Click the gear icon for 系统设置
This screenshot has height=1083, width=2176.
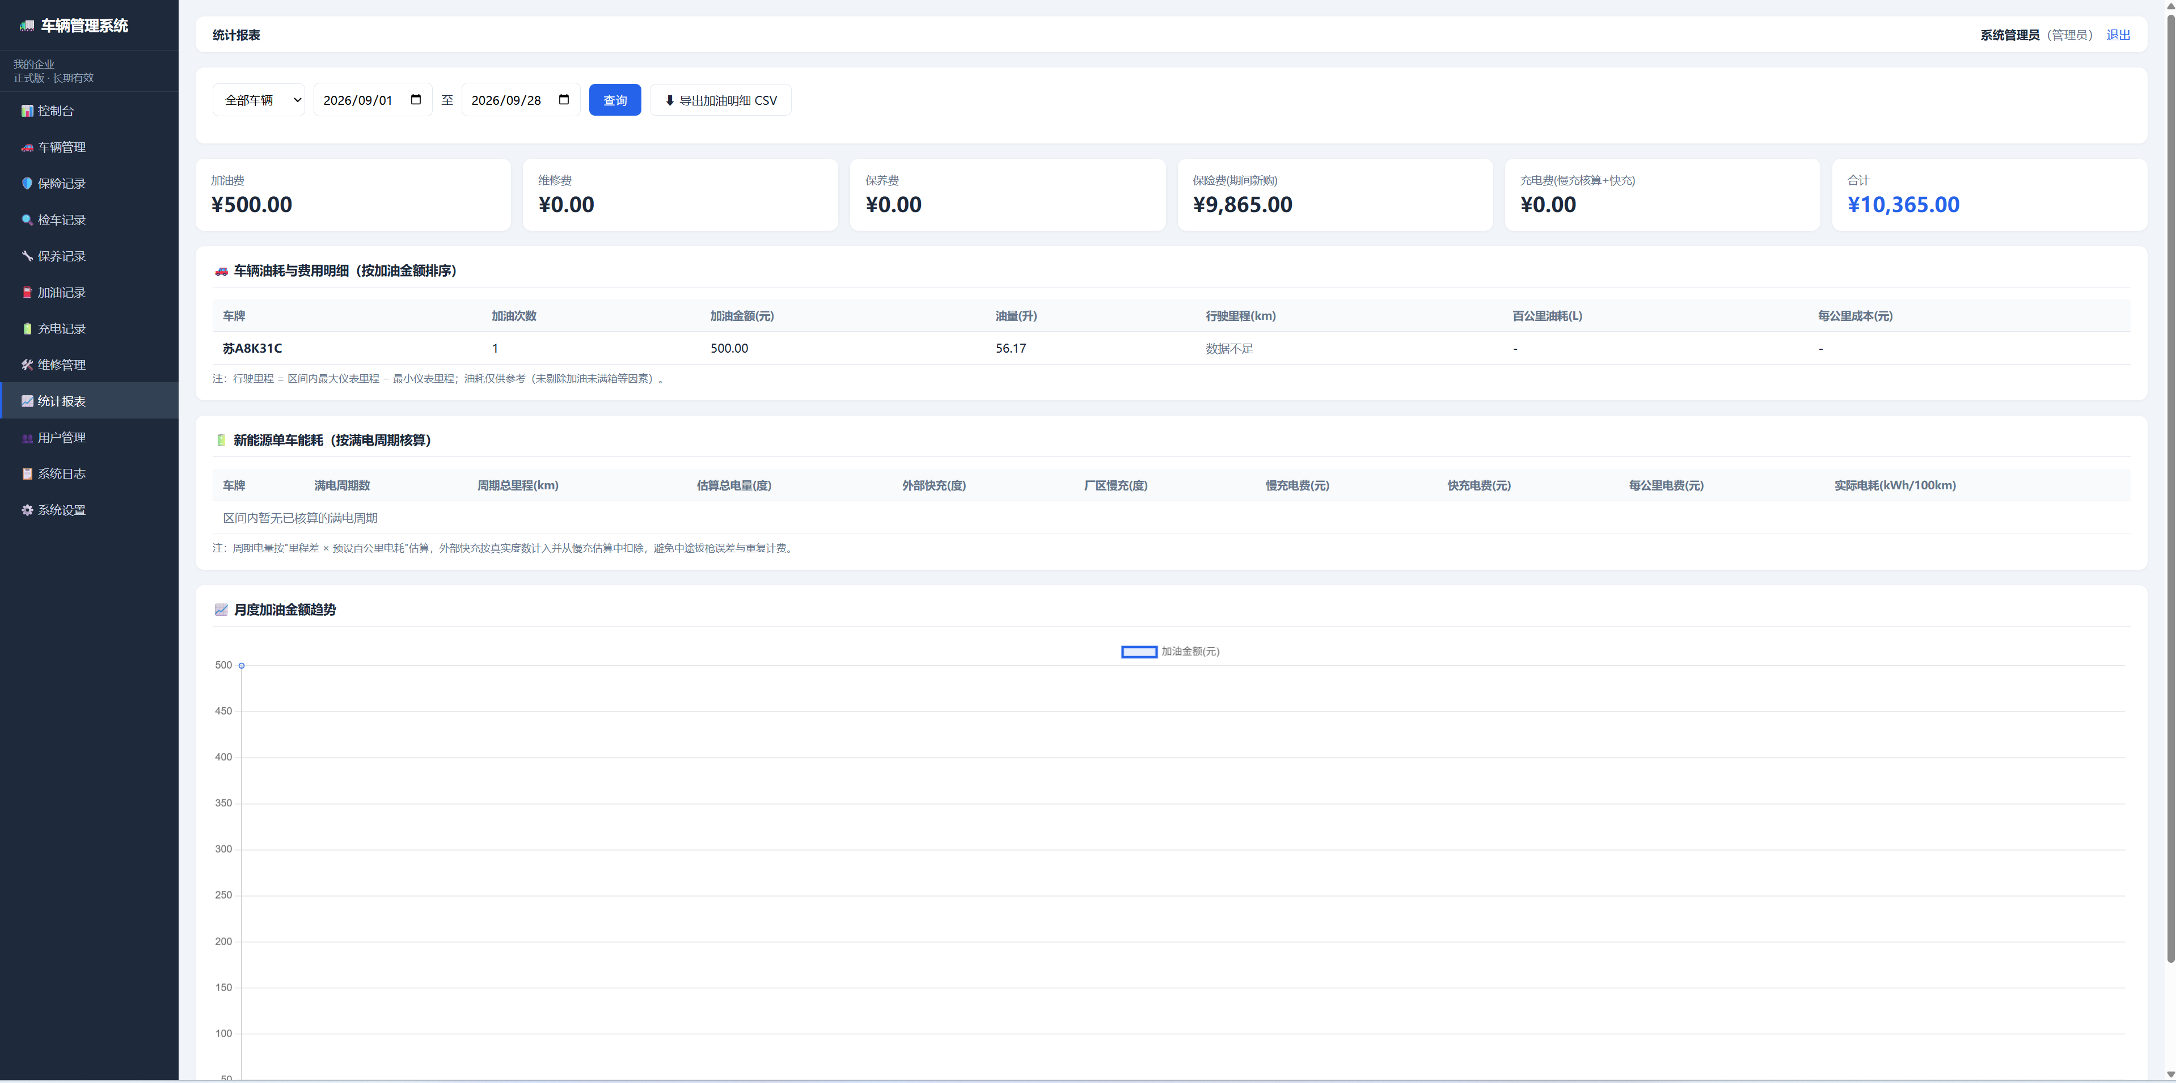27,510
